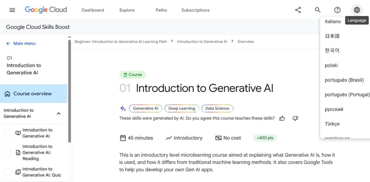Click the Google Cloud logo

[46, 10]
